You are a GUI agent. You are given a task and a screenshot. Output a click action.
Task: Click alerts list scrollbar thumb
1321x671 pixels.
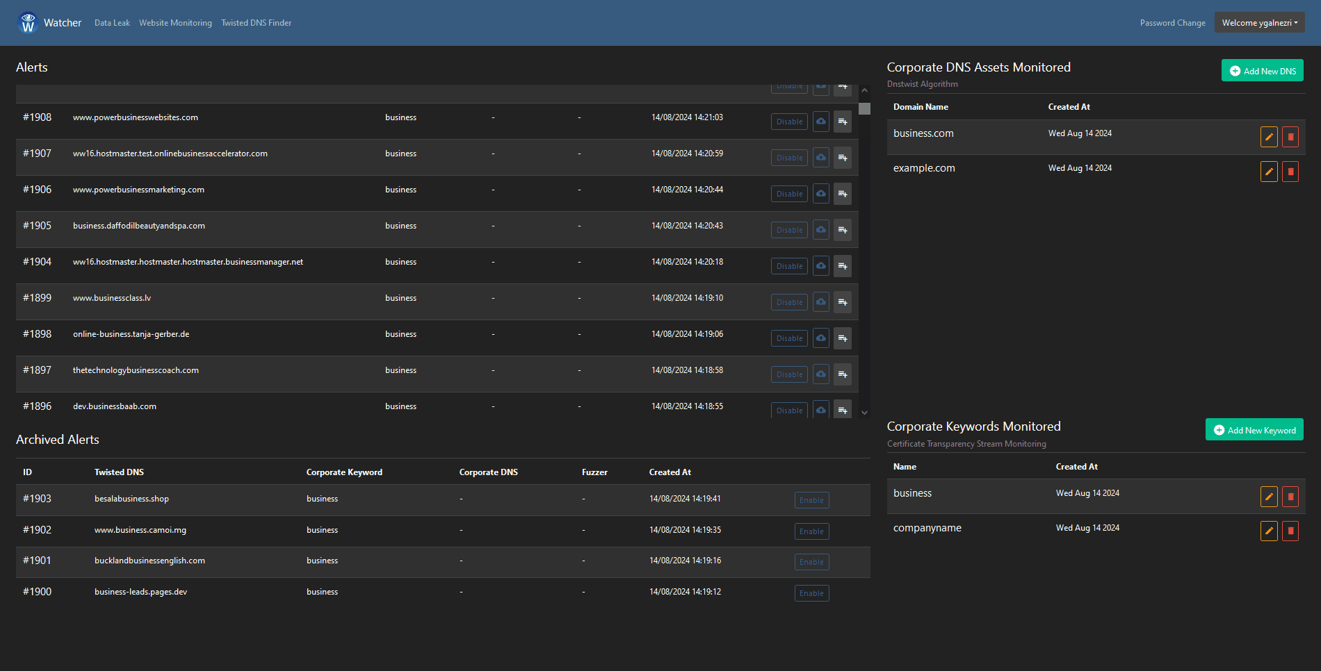coord(864,108)
